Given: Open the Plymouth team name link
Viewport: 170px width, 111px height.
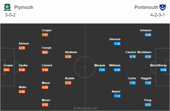Looking at the screenshot, I should coord(24,7).
